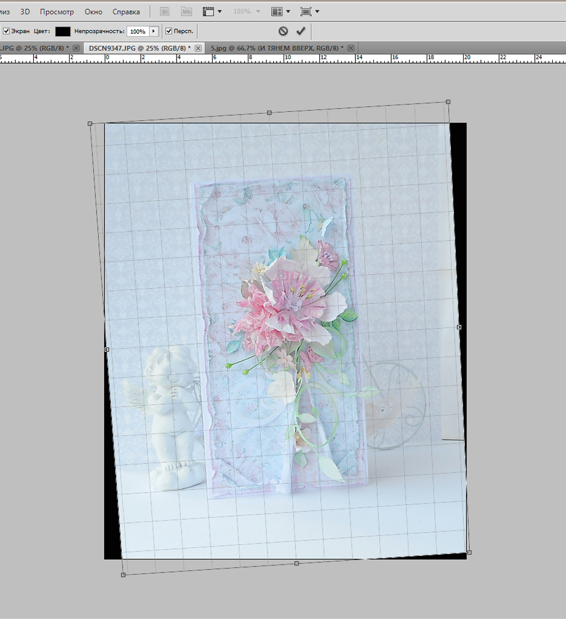The width and height of the screenshot is (566, 619).
Task: Click the top-right crop corner handle
Action: (x=448, y=102)
